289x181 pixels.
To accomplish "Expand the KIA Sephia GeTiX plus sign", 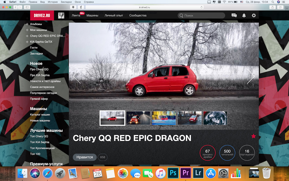I will click(x=27, y=42).
